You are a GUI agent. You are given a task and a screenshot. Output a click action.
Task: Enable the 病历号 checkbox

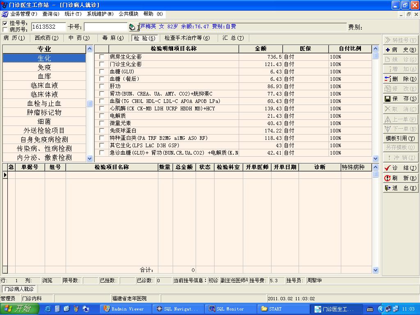[x=5, y=30]
